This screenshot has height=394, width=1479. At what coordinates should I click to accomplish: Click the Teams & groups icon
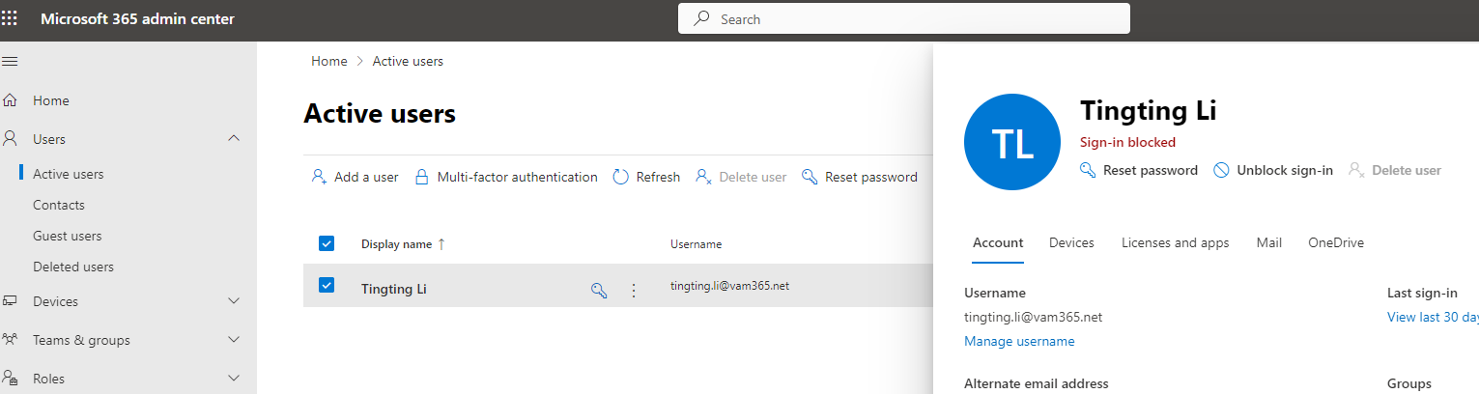pyautogui.click(x=11, y=340)
